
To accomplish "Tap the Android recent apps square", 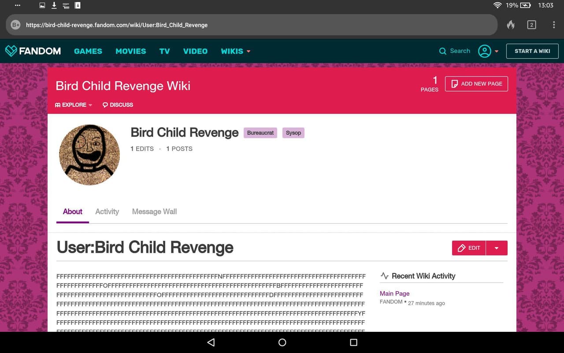I will point(353,342).
